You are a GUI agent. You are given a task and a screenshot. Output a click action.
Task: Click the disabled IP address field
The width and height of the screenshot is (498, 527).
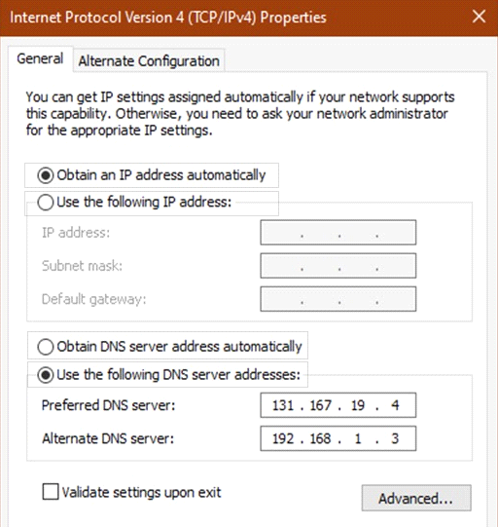tap(338, 232)
